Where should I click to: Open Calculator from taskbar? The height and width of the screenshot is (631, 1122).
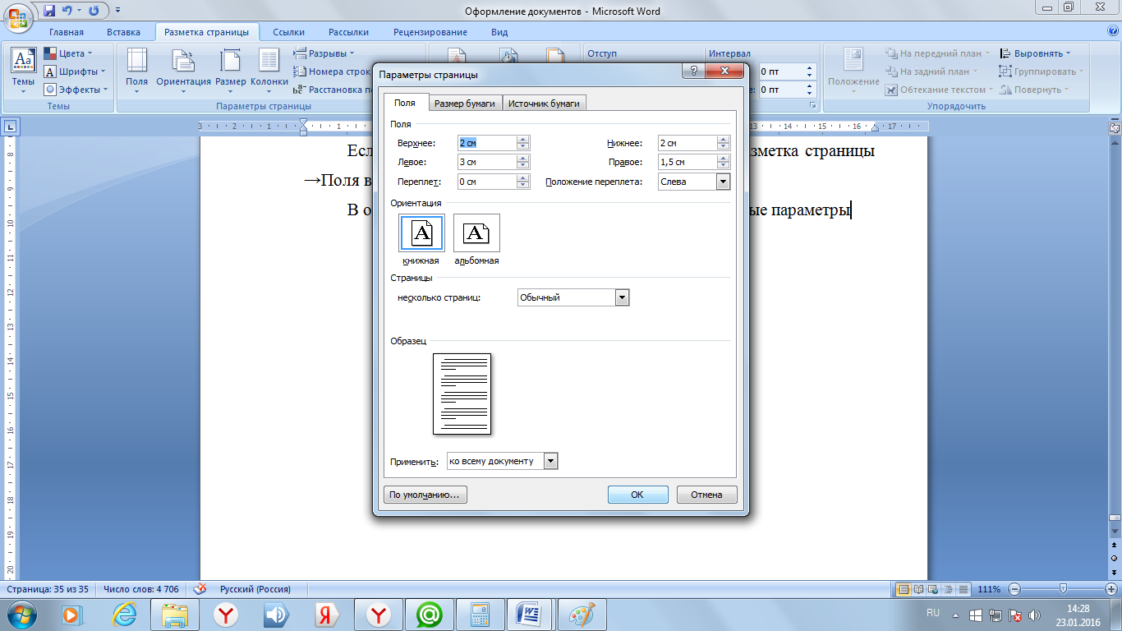coord(479,614)
